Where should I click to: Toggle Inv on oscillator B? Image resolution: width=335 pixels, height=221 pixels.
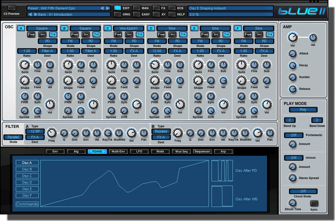pyautogui.click(x=86, y=34)
